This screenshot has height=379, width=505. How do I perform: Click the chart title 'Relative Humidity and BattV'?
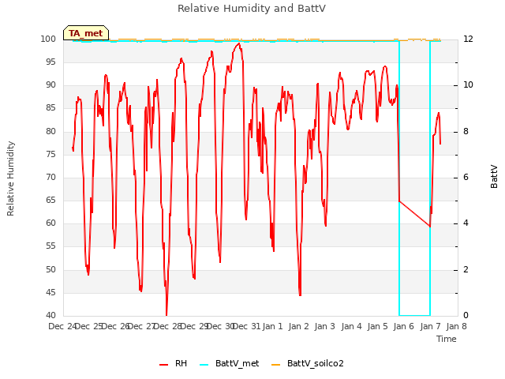(252, 9)
